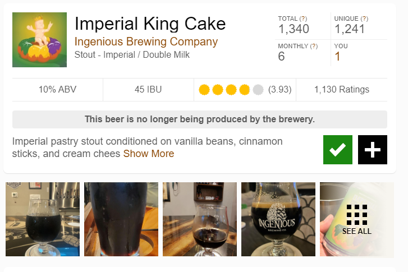
Task: Click the Monthly help question mark
Action: (314, 46)
